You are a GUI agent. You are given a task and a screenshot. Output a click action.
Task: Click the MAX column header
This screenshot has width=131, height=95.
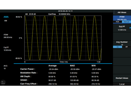click(72, 66)
